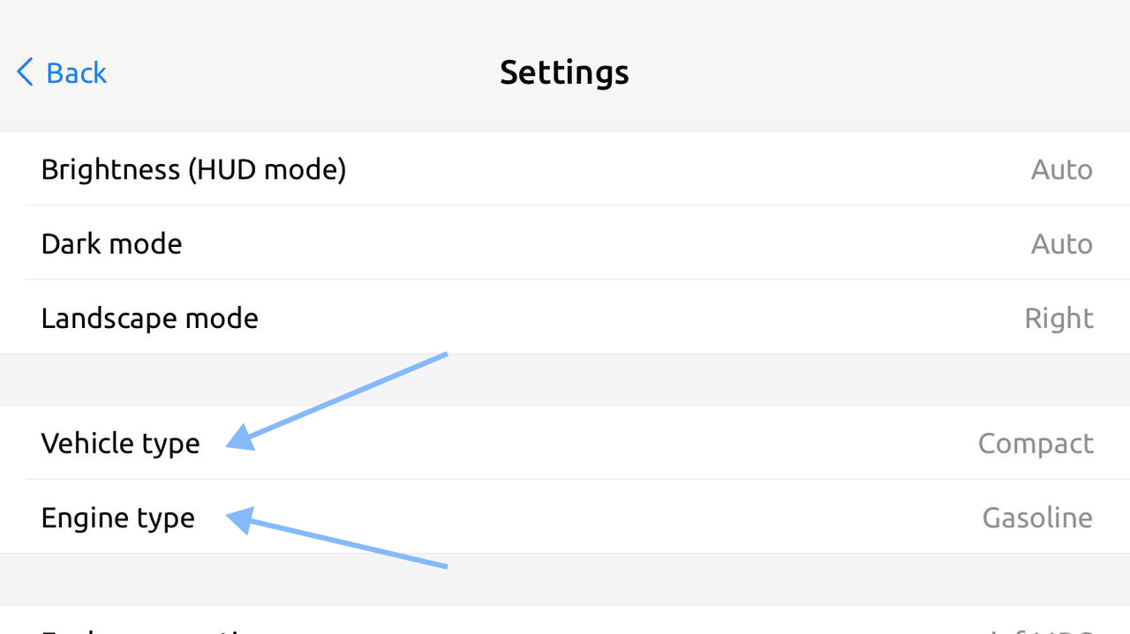This screenshot has height=634, width=1130.
Task: Open the Engine type setting
Action: coord(117,518)
